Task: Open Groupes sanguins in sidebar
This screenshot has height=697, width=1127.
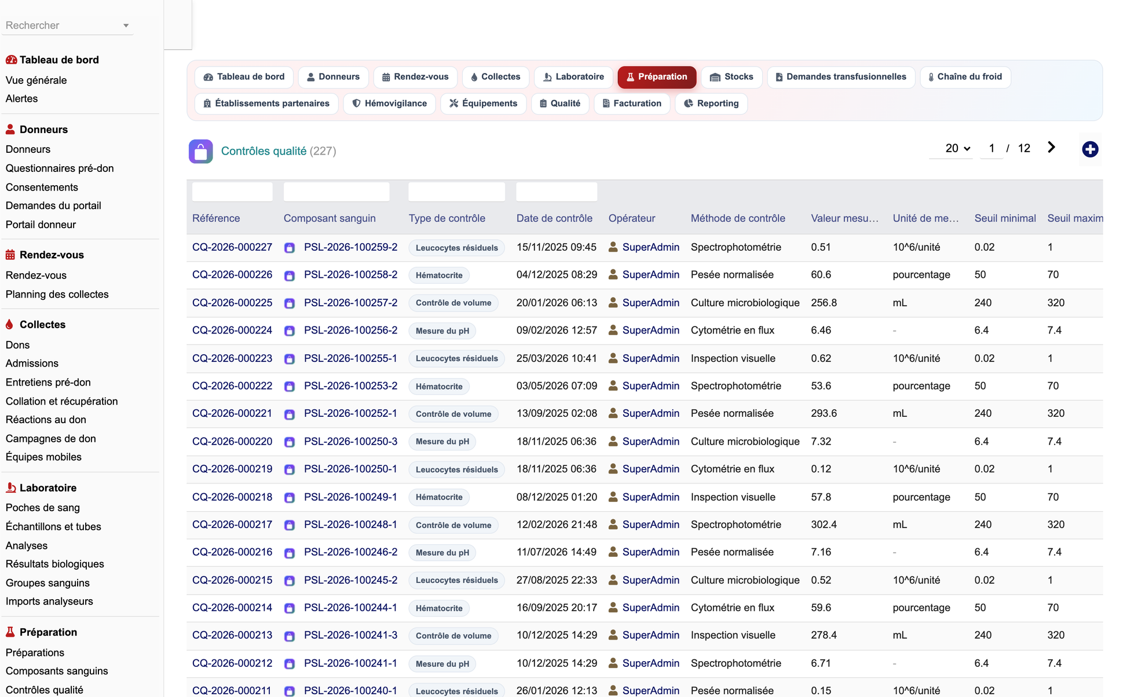Action: pos(47,583)
